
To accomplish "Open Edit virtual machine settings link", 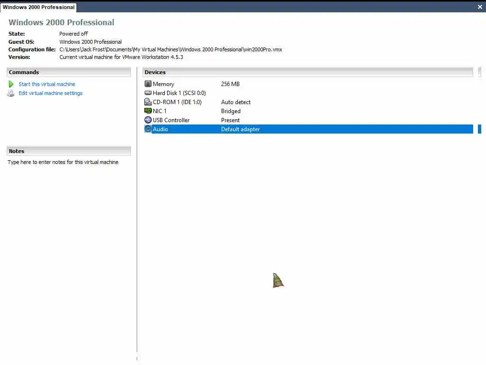I will coord(50,93).
